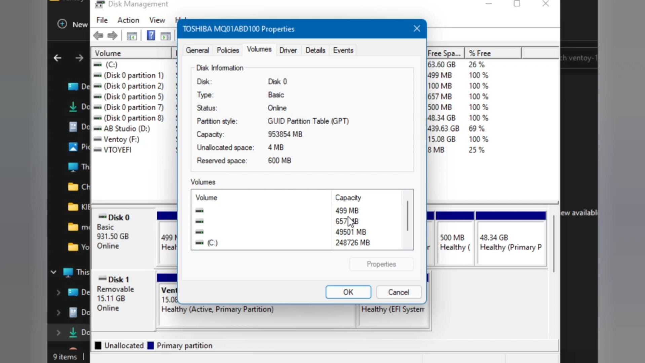Click the % Free column header
645x363 pixels.
click(x=493, y=53)
